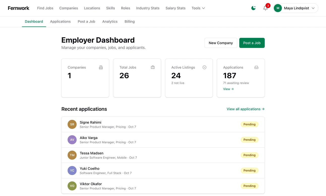The width and height of the screenshot is (326, 196).
Task: Open View all applications link
Action: [x=246, y=109]
